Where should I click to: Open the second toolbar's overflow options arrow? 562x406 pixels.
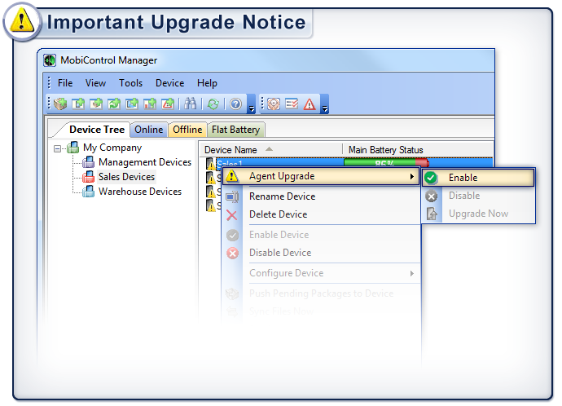(325, 104)
